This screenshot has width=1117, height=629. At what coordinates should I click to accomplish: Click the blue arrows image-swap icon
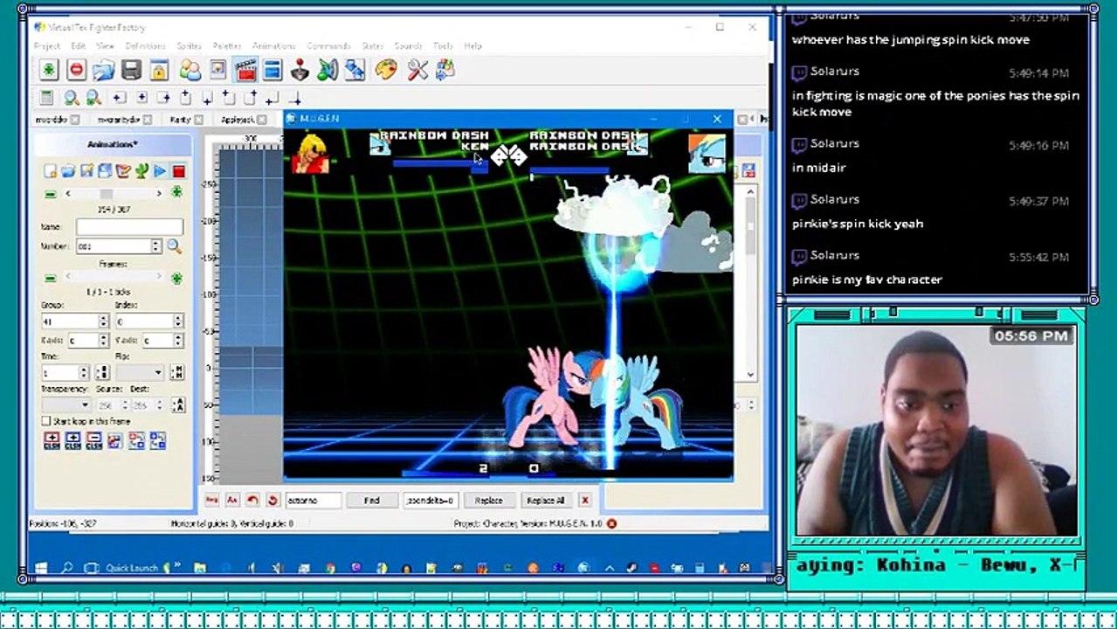[x=355, y=70]
